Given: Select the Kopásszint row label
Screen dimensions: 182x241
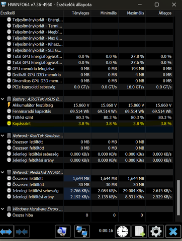Looking at the screenshot, I should [x=22, y=124].
